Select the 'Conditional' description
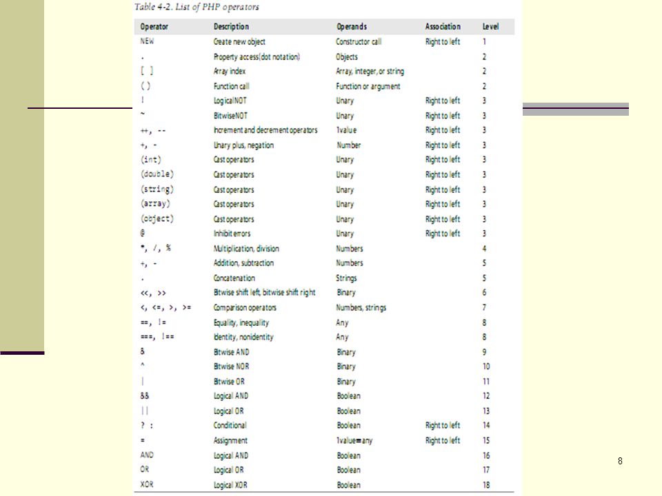This screenshot has height=496, width=662. tap(230, 426)
